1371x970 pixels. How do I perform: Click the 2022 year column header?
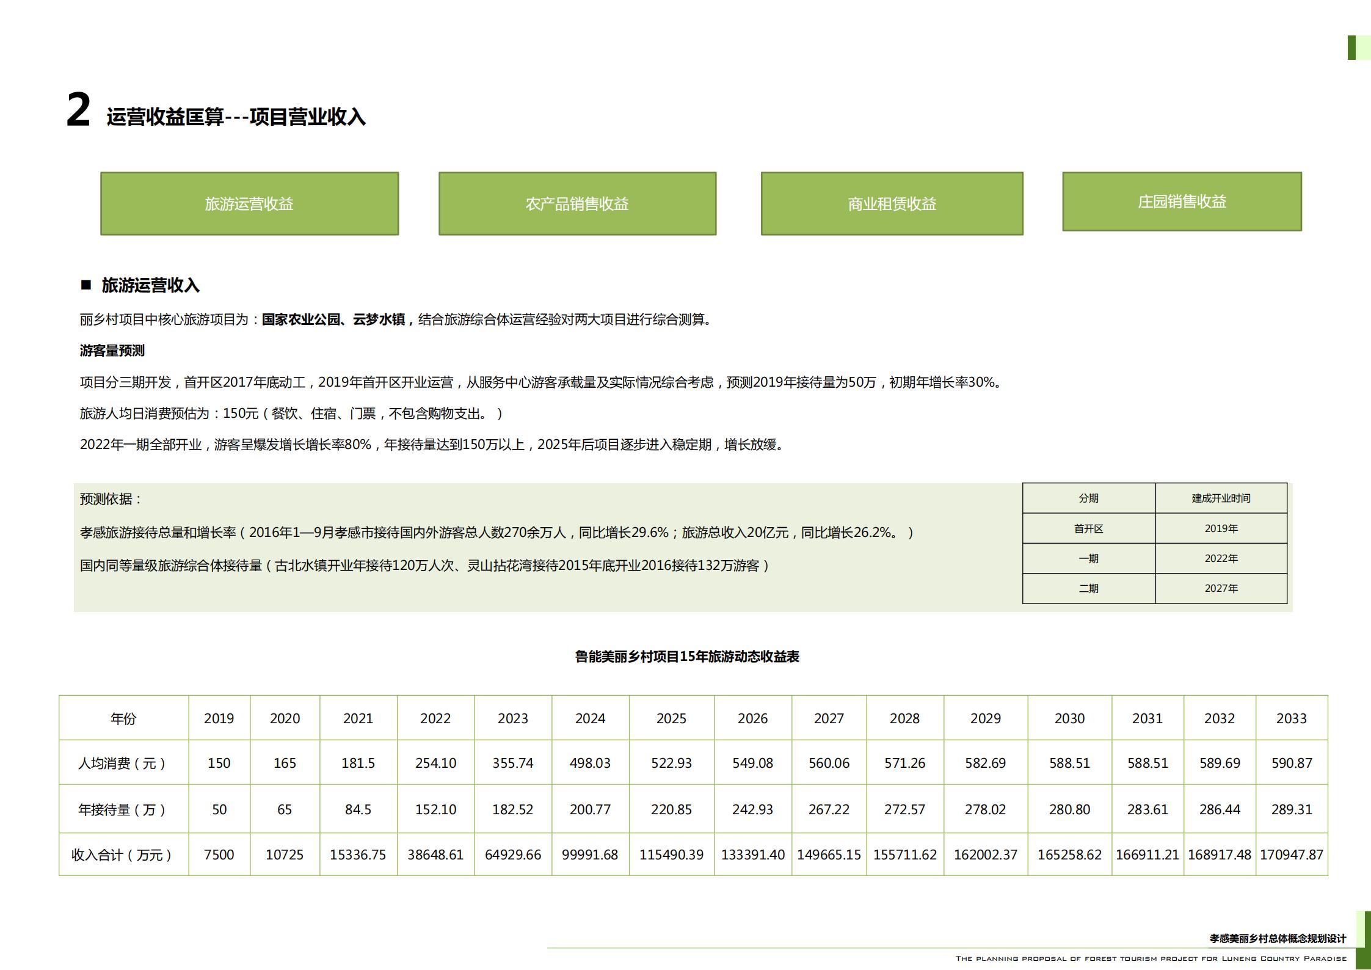435,718
